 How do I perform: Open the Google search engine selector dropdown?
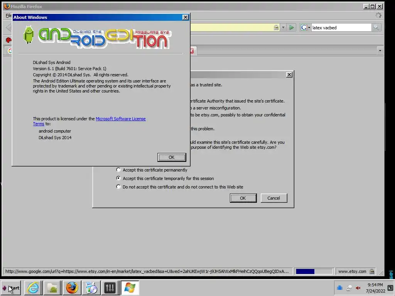(306, 27)
